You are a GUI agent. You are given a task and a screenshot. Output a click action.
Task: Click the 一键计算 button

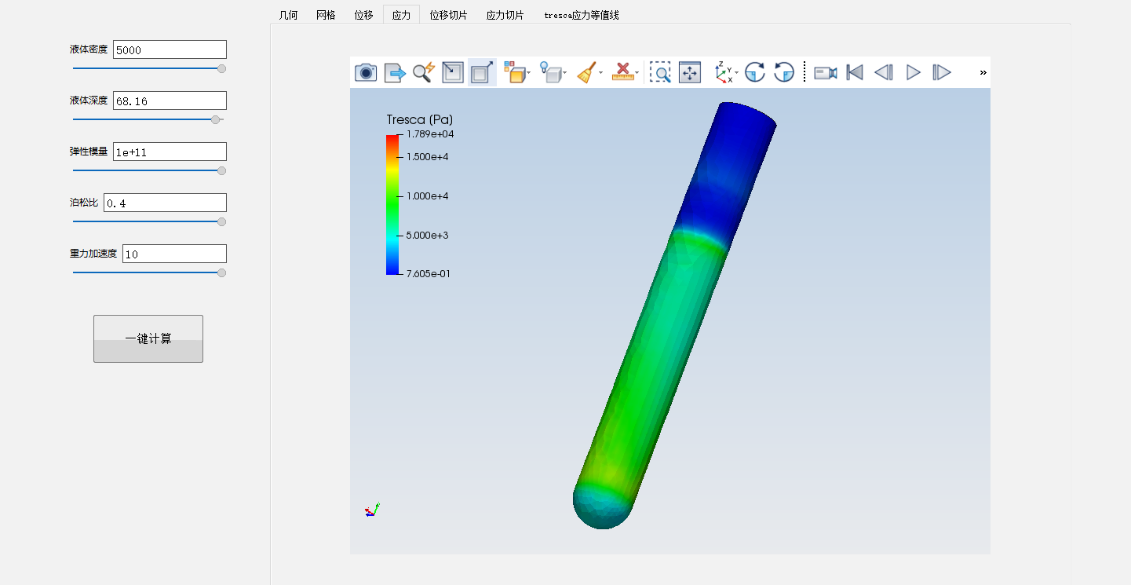click(x=148, y=338)
